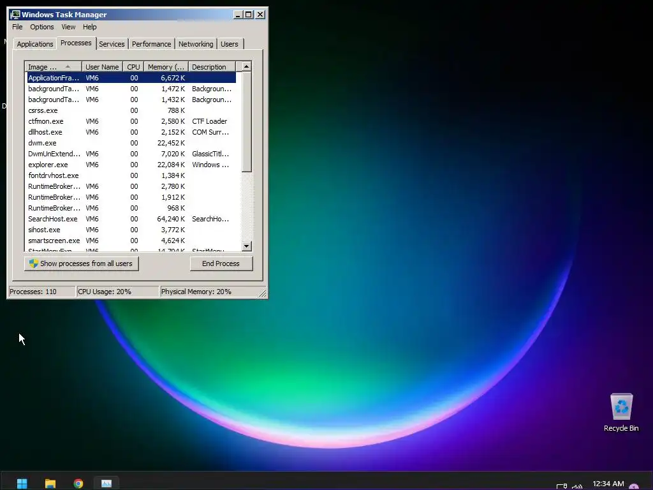Viewport: 653px width, 490px height.
Task: Select the smartscreen.exe process
Action: [131, 241]
